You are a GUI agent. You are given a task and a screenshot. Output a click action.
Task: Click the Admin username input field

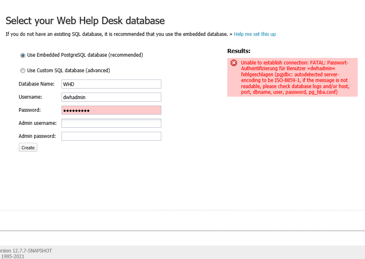[111, 123]
